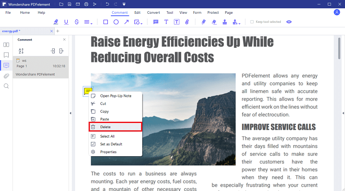The image size is (345, 191).
Task: Select the Attachment paperclip tool
Action: tap(187, 22)
